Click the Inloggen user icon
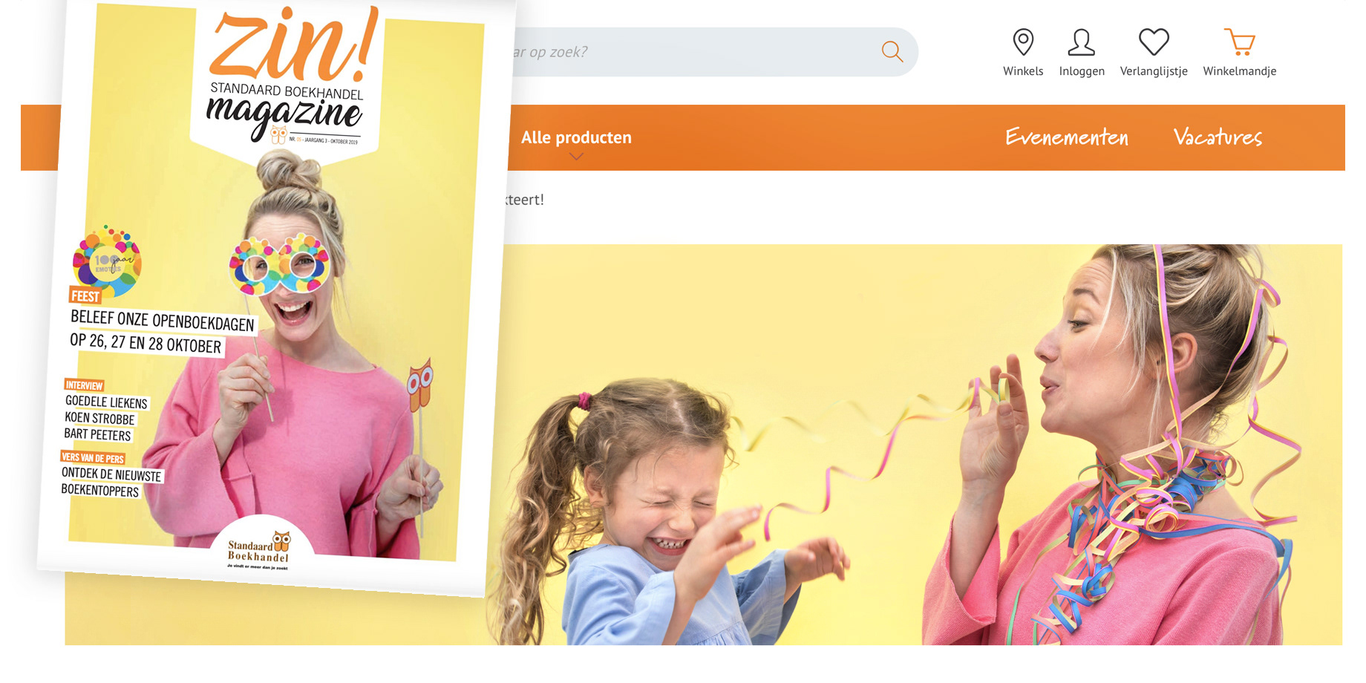The image size is (1366, 683). click(x=1081, y=42)
